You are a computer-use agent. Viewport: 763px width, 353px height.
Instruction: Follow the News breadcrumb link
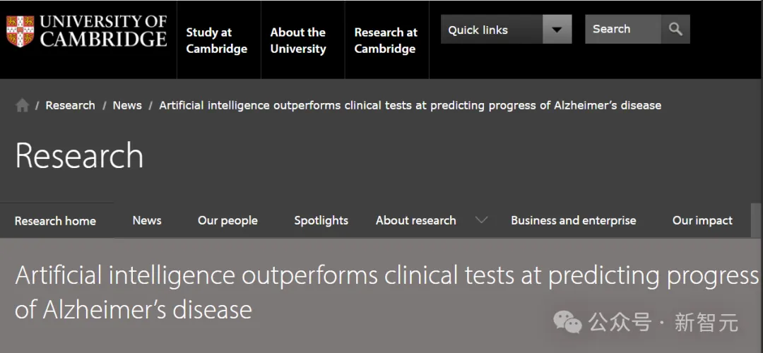point(127,105)
